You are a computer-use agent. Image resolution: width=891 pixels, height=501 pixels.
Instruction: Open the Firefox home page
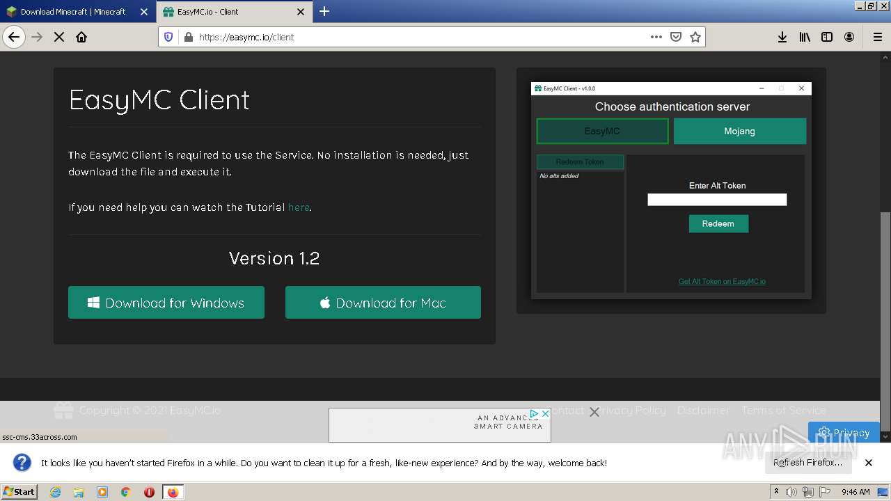(81, 37)
